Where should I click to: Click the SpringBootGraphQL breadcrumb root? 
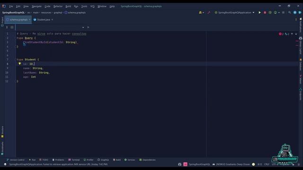tap(13, 13)
